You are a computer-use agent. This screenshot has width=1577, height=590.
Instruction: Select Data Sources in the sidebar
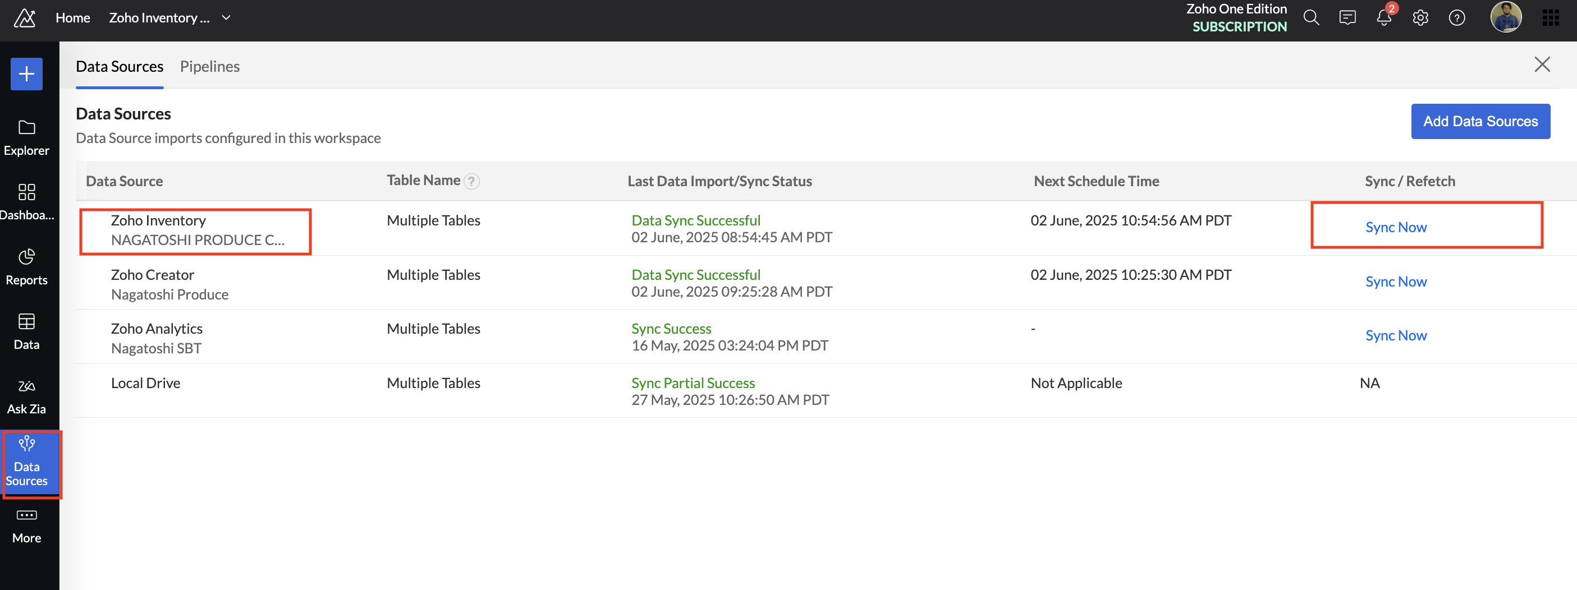coord(29,462)
